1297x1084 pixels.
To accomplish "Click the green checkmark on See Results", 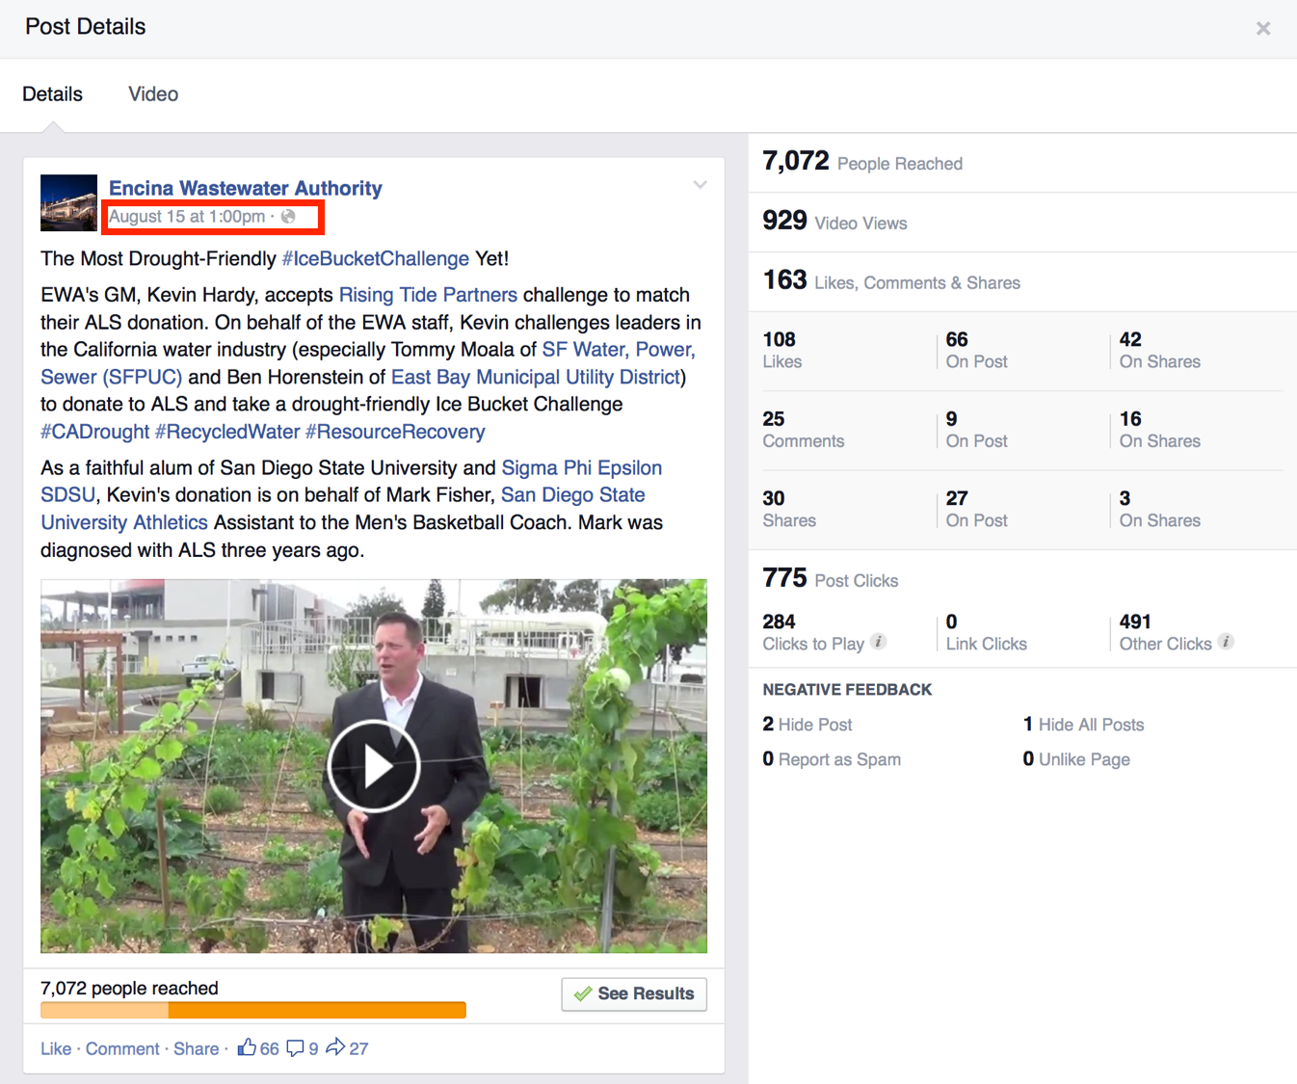I will point(583,993).
